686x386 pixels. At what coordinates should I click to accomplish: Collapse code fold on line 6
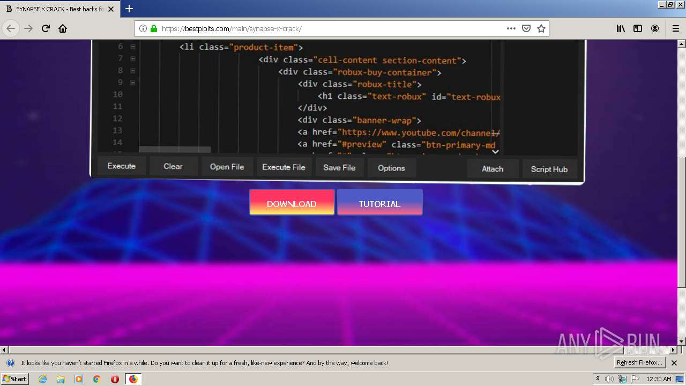(x=133, y=47)
